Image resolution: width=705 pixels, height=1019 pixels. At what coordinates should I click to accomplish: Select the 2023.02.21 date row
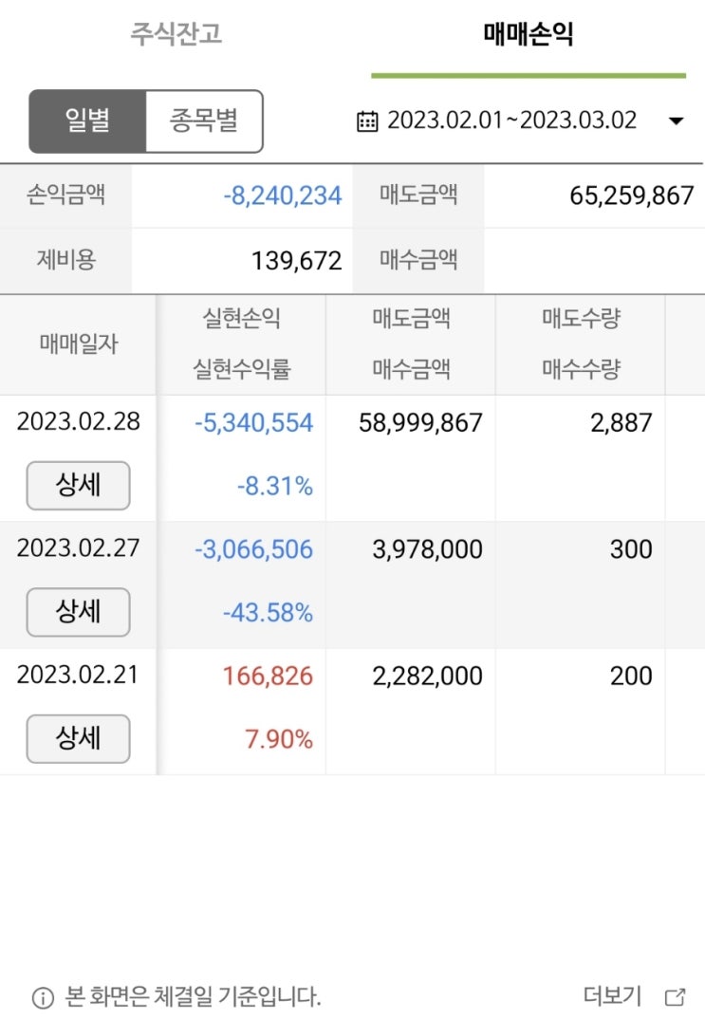point(78,676)
